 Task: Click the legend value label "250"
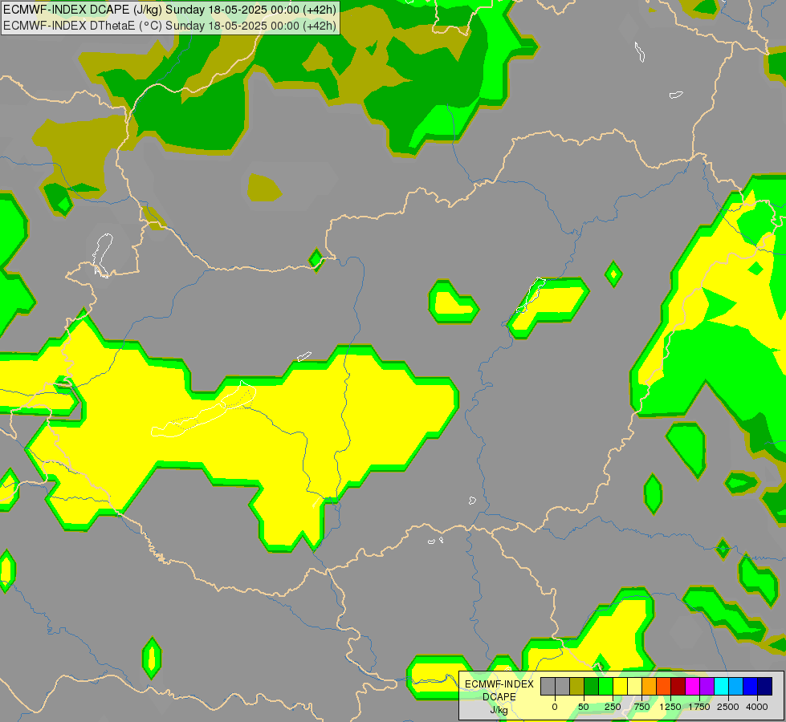pyautogui.click(x=613, y=707)
